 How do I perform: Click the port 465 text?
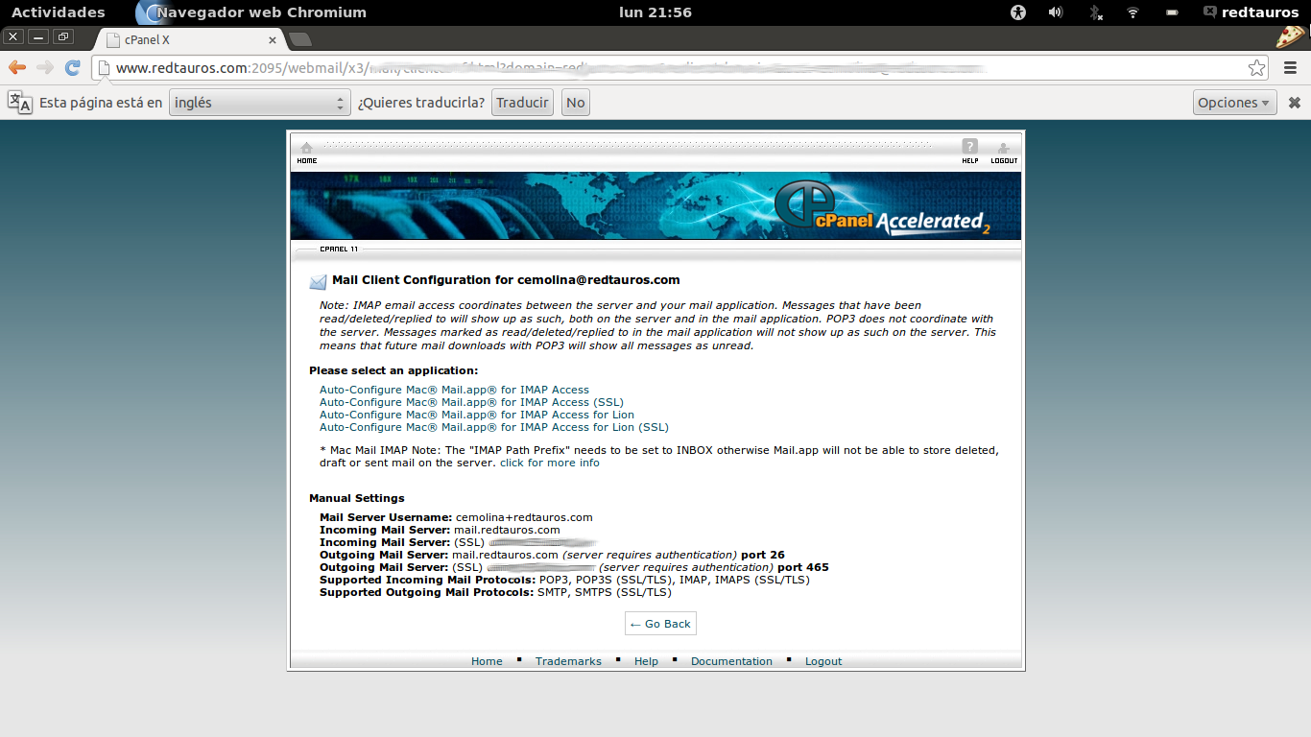pyautogui.click(x=803, y=567)
